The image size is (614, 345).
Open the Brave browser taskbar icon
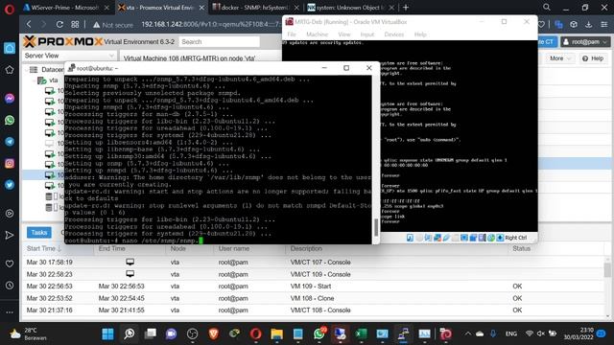tap(213, 333)
